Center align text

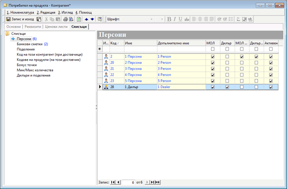pyautogui.click(x=200, y=19)
